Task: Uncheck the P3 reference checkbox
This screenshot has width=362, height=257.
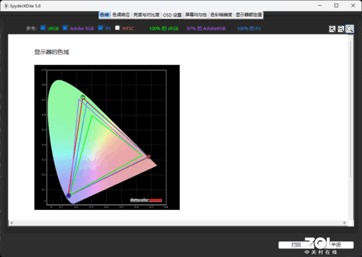Action: point(100,28)
